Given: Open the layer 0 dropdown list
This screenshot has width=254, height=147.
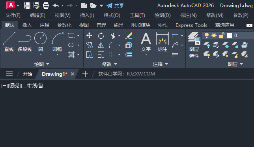Looking at the screenshot, I should click(x=228, y=36).
